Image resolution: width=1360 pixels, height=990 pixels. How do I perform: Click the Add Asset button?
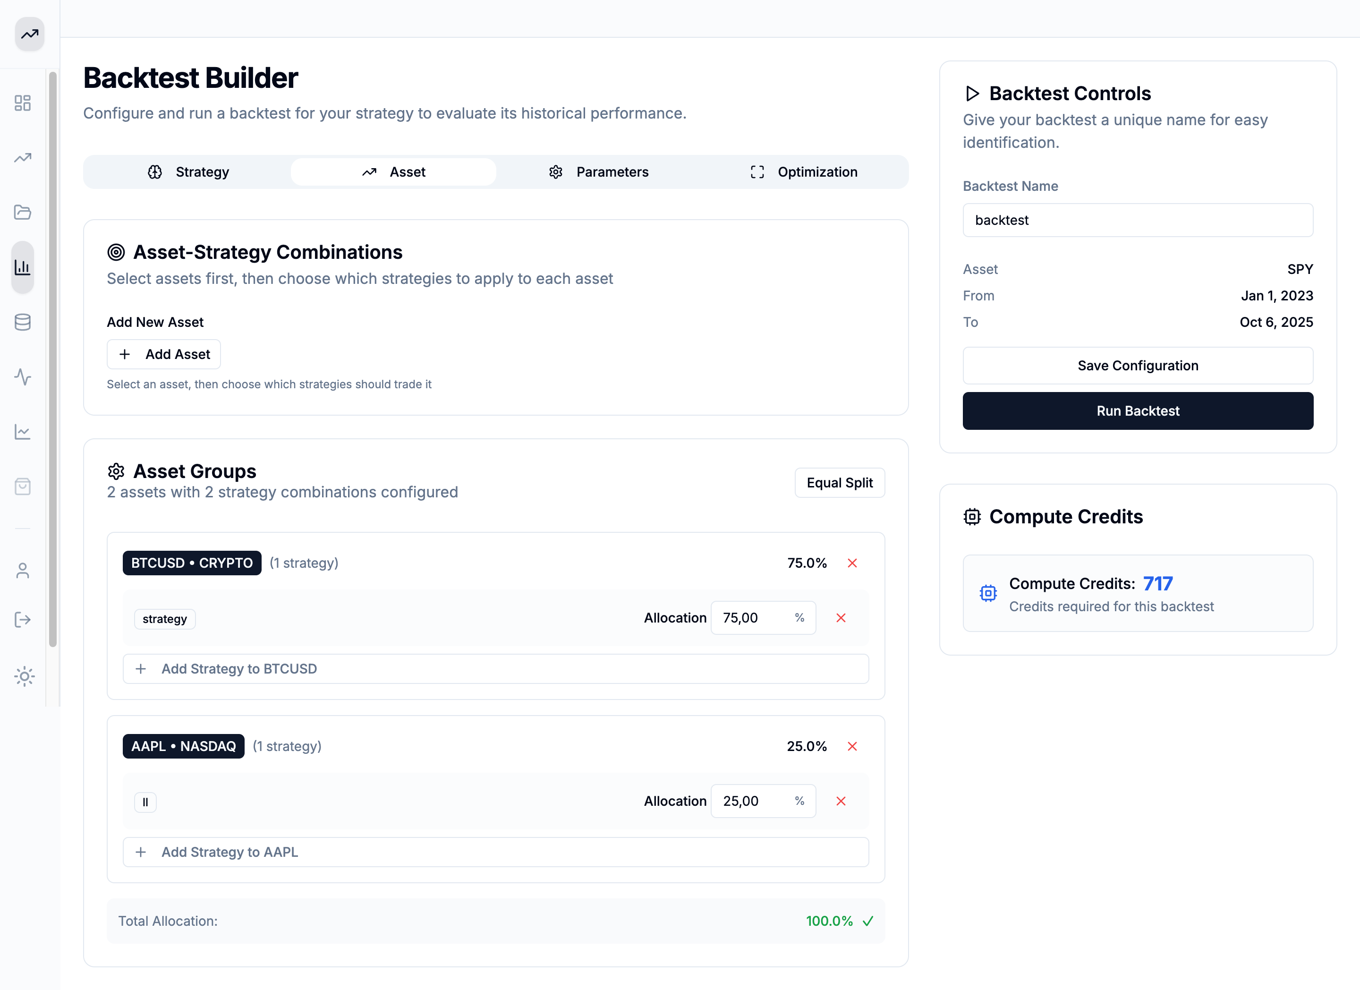[164, 354]
